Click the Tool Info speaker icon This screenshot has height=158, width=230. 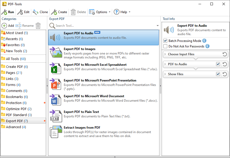coord(169,30)
